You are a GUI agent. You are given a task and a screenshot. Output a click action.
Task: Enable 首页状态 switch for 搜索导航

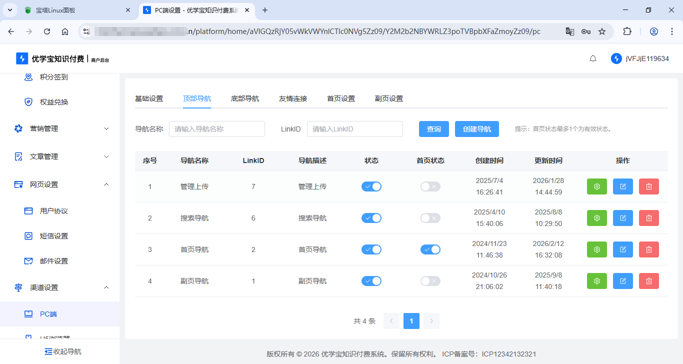pos(430,218)
